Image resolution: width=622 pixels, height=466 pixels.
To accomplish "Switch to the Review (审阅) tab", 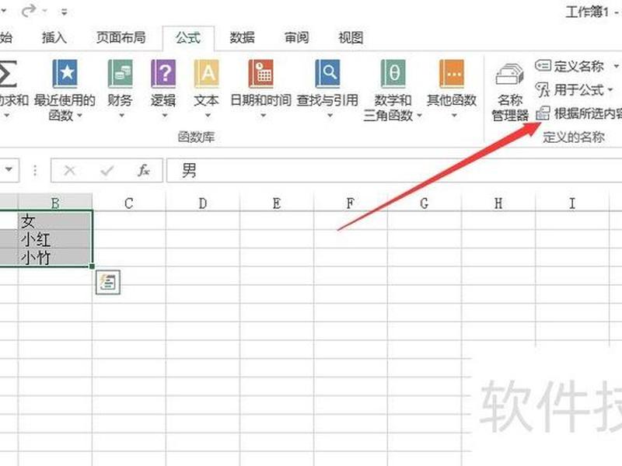I will pos(296,37).
